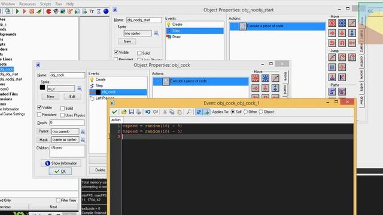383x215 pixels.
Task: Select Jump to Position action in obj_noobj_start window
Action: point(332,57)
